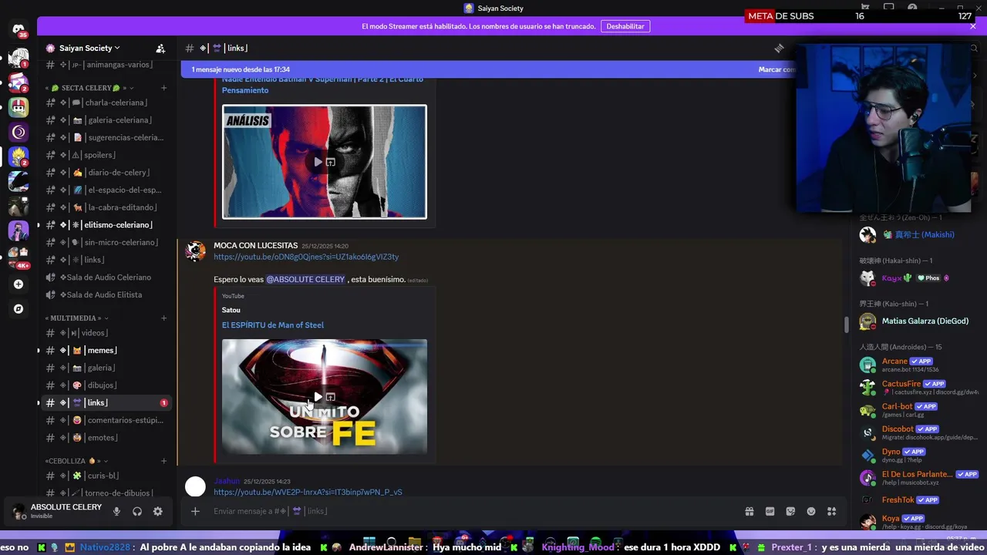Open diario-de-celery channel
The image size is (987, 555).
[x=105, y=173]
